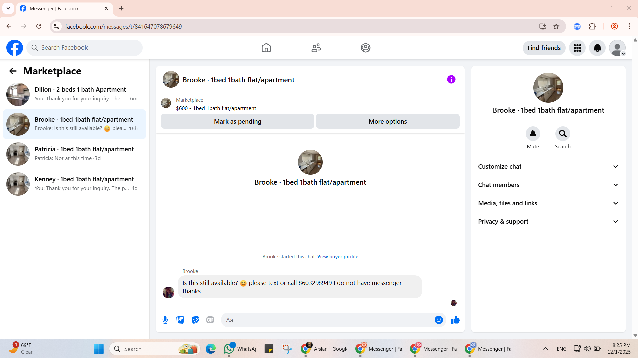
Task: Attach a photo file to the message
Action: [180, 320]
